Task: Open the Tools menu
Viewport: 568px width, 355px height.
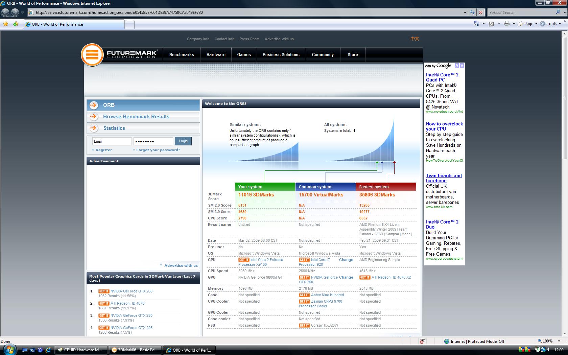Action: (551, 24)
